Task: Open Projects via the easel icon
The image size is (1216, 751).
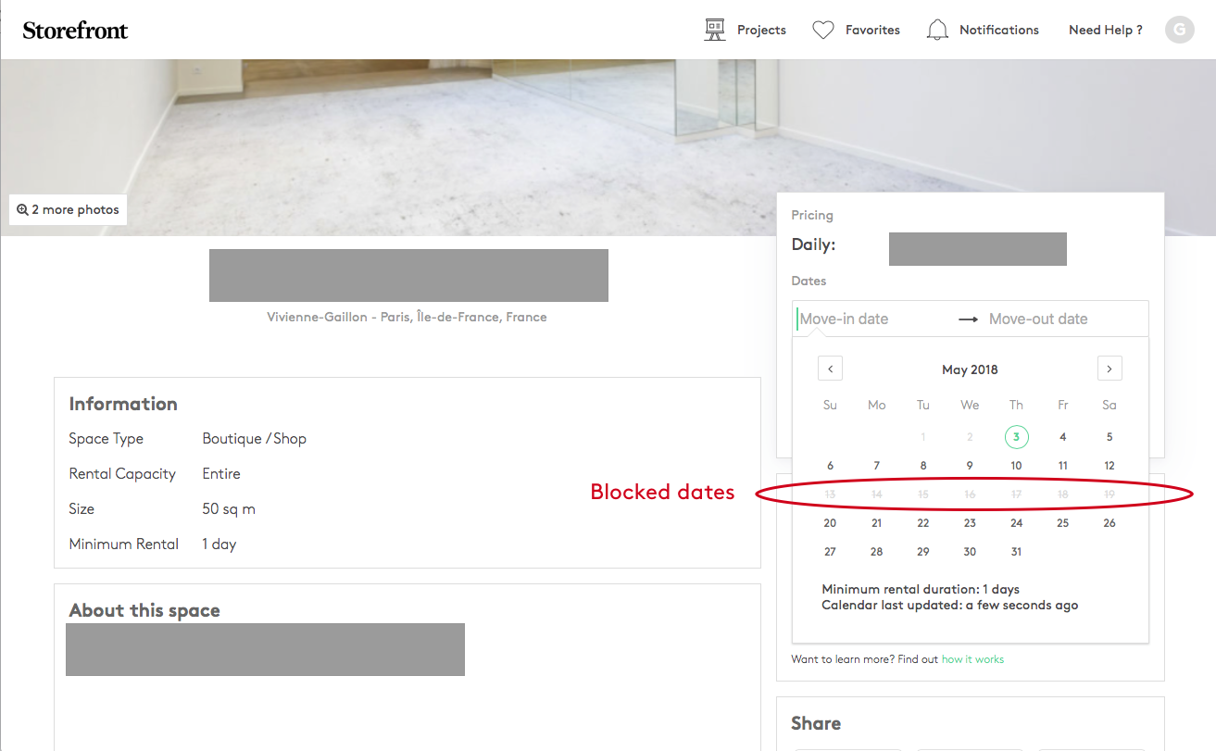Action: 714,30
